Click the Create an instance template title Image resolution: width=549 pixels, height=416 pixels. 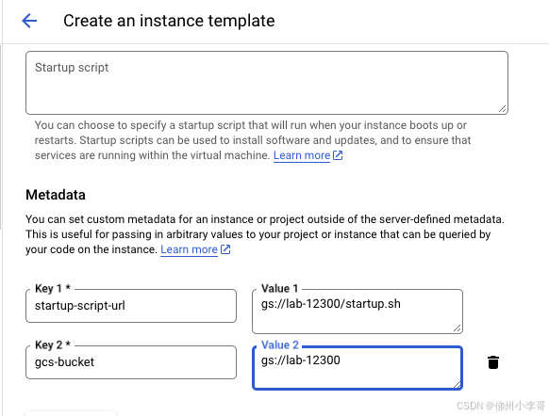(x=169, y=21)
